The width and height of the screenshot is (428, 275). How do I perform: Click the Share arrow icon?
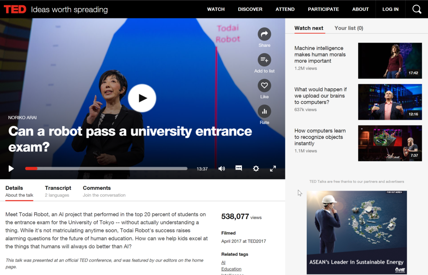(264, 34)
